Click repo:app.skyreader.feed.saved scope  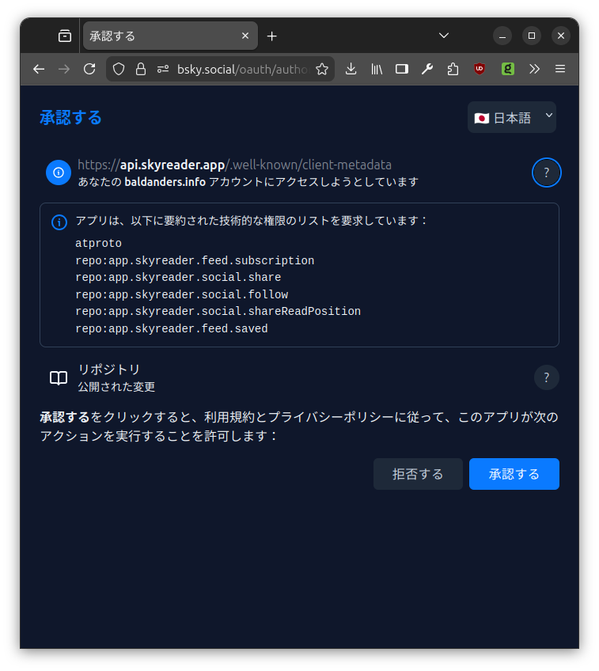point(172,328)
